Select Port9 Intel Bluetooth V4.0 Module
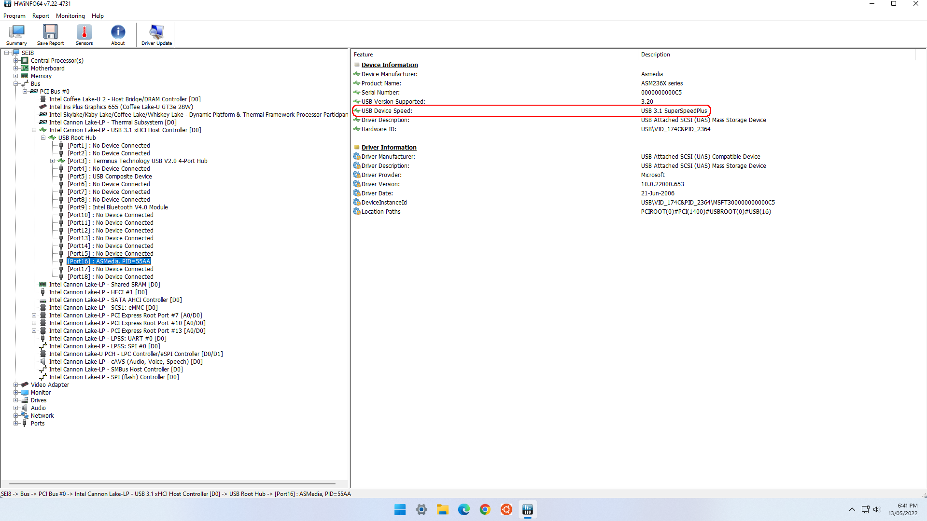Image resolution: width=927 pixels, height=521 pixels. pyautogui.click(x=118, y=207)
